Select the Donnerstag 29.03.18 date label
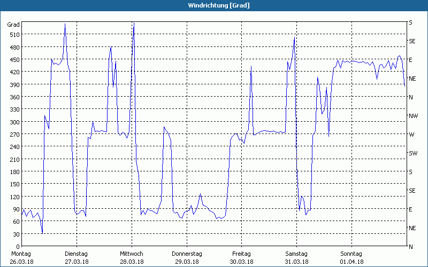428x267 pixels. click(187, 257)
